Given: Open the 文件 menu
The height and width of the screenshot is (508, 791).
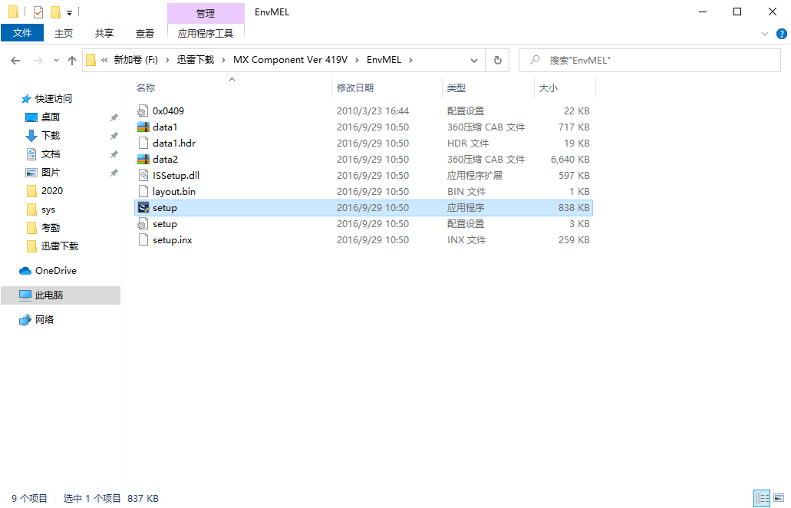Looking at the screenshot, I should pos(22,33).
